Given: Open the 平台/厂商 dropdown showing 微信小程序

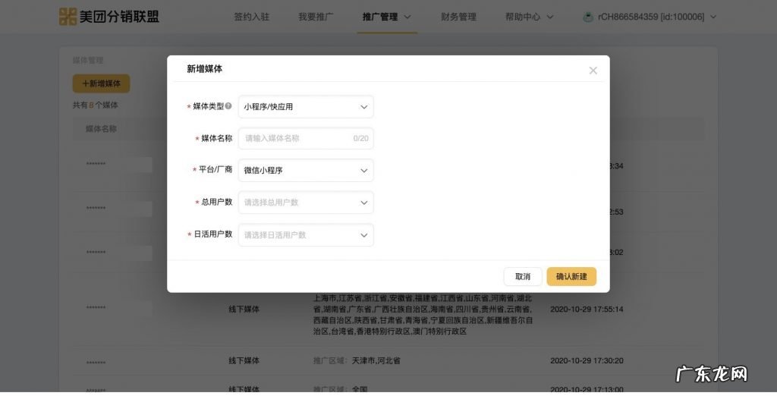Looking at the screenshot, I should click(306, 170).
